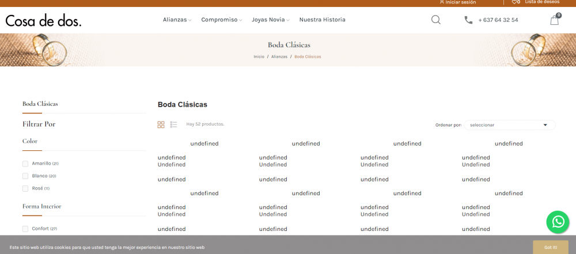576x254 pixels.
Task: Click the Hay 52 productos text
Action: pyautogui.click(x=205, y=124)
